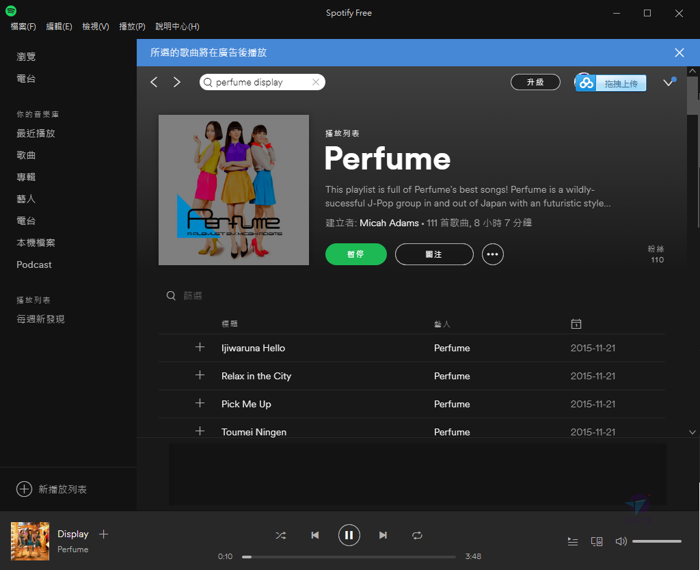The image size is (700, 570).
Task: Click Perfume artist in Pick Me Up row
Action: 452,404
